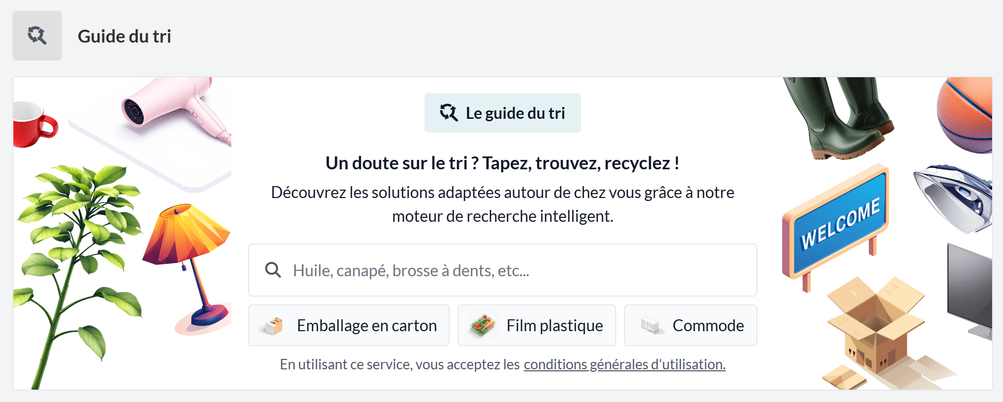Click the recycle-loop icon inside Le guide du tri badge
Viewport: 1003px width, 402px height.
(x=448, y=112)
